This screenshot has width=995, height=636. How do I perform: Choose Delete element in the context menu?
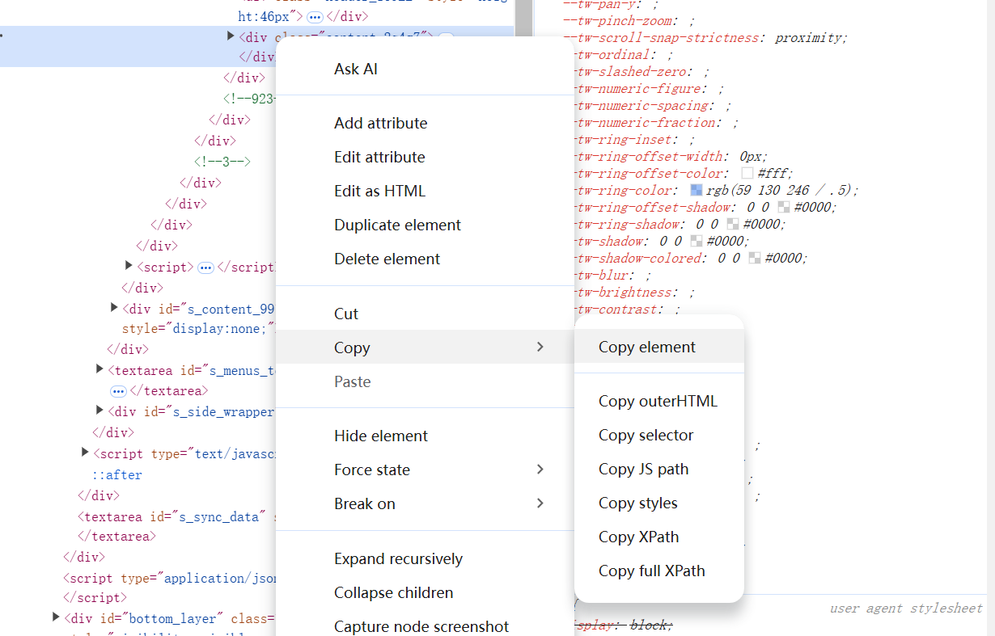[x=387, y=259]
